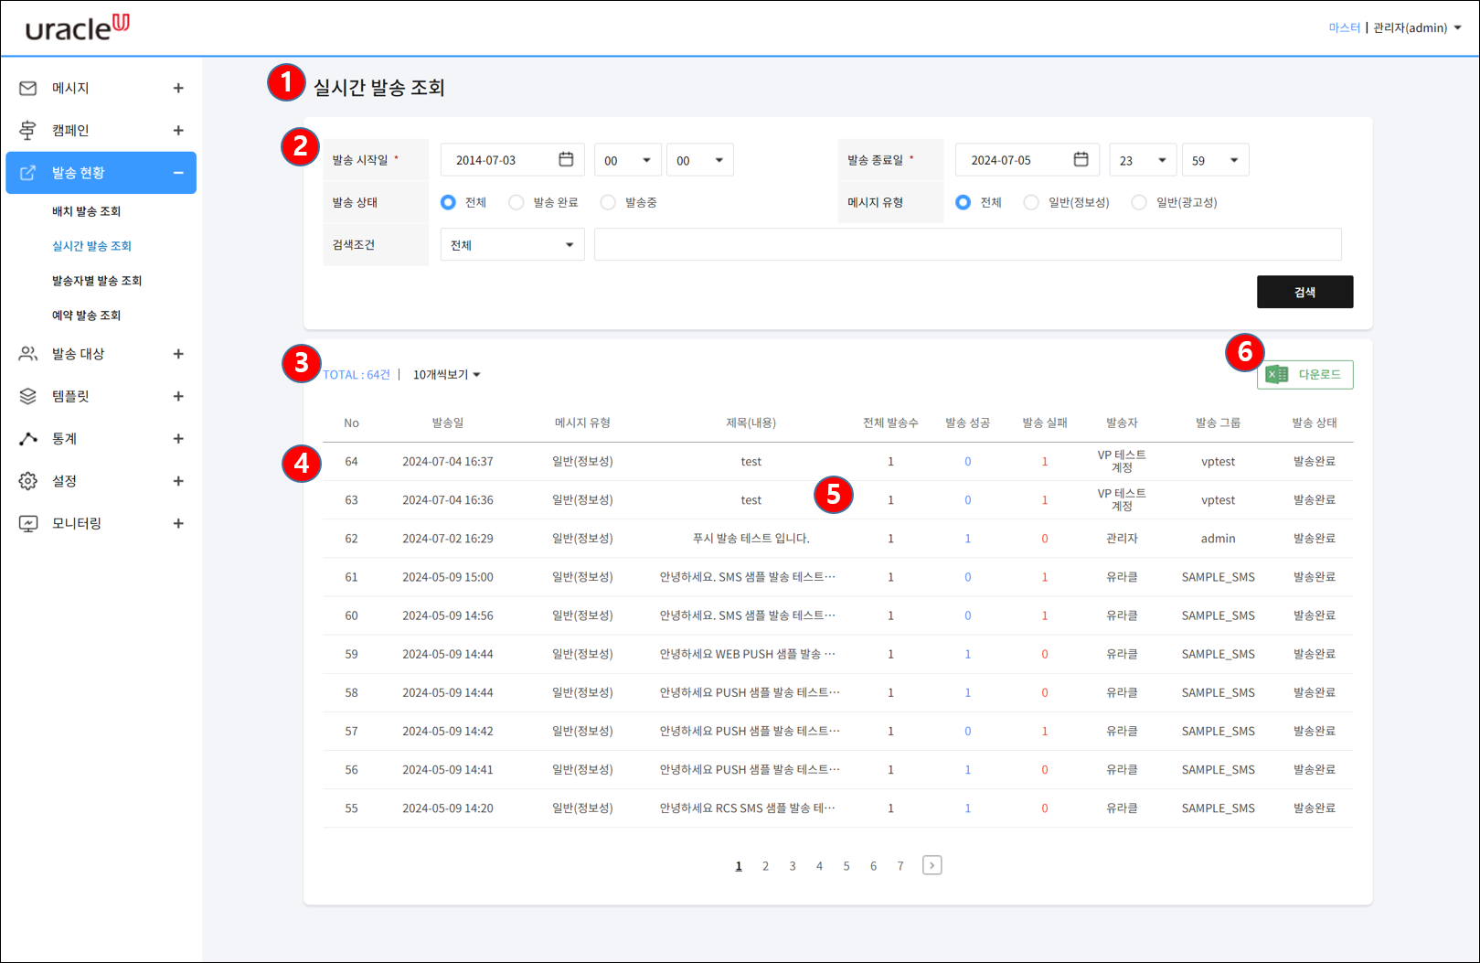The height and width of the screenshot is (963, 1480).
Task: Click the 발송 현황 external-link icon
Action: (x=28, y=173)
